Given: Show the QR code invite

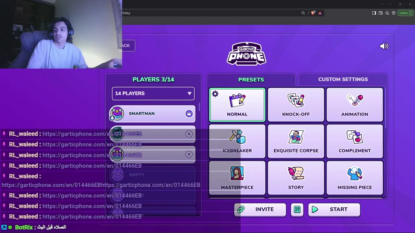Looking at the screenshot, I should click(297, 209).
